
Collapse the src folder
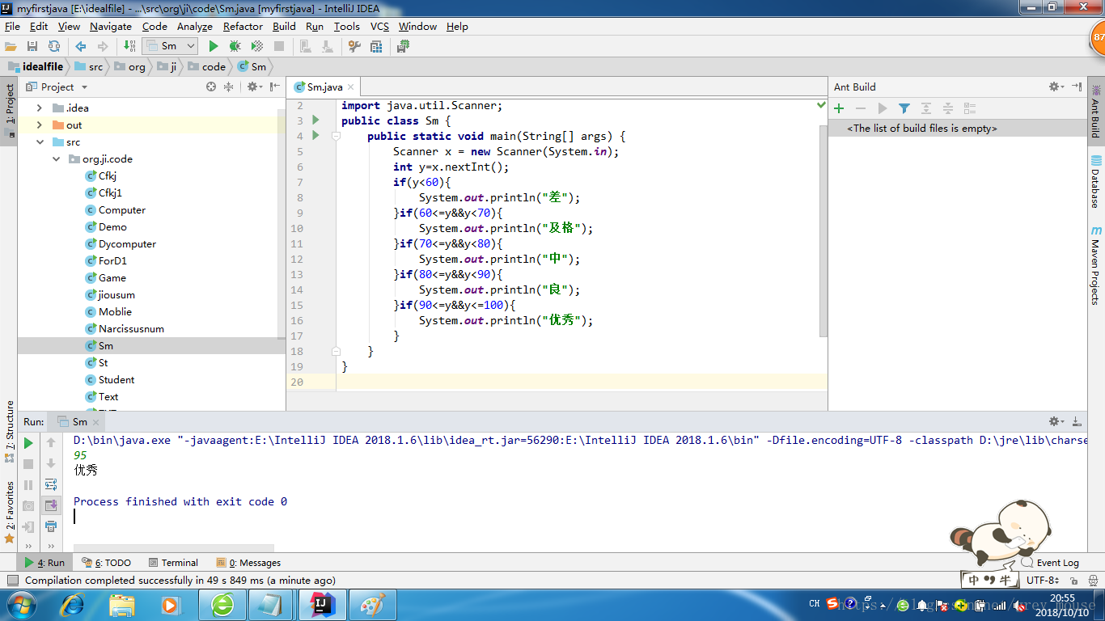tap(40, 142)
